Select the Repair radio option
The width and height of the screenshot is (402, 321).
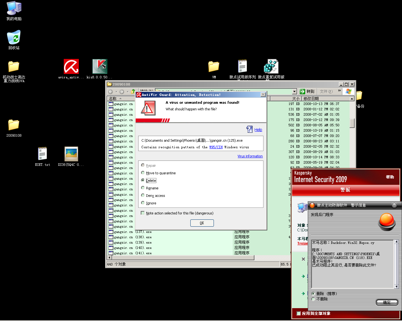coord(143,165)
